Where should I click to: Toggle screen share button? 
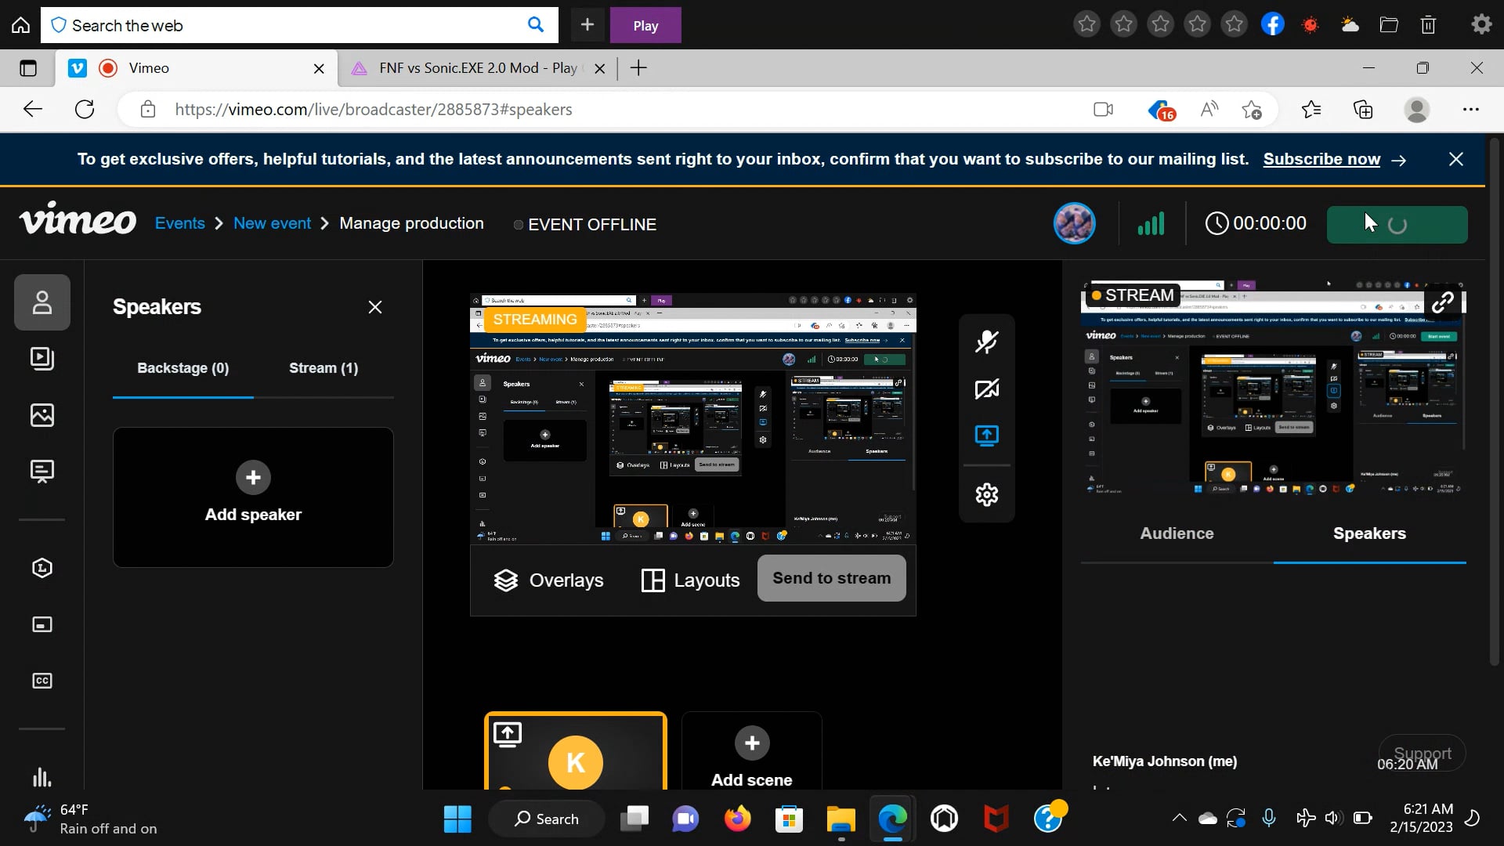point(987,436)
